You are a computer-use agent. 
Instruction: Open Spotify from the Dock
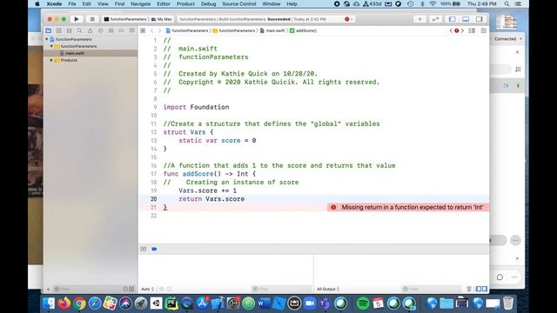(363, 303)
